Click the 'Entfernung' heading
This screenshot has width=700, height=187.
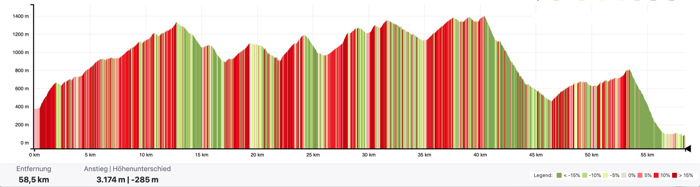(34, 169)
